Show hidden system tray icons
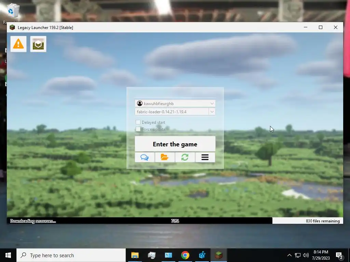Viewport: 350px width, 262px height. click(x=289, y=255)
